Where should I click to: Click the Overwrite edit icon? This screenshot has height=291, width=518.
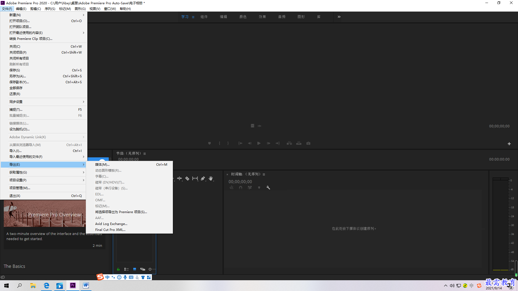pyautogui.click(x=299, y=143)
